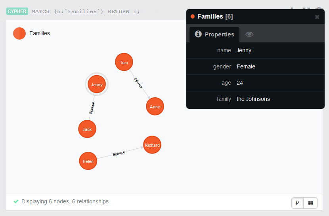Switch to table results view
The image size is (329, 216).
tap(310, 203)
